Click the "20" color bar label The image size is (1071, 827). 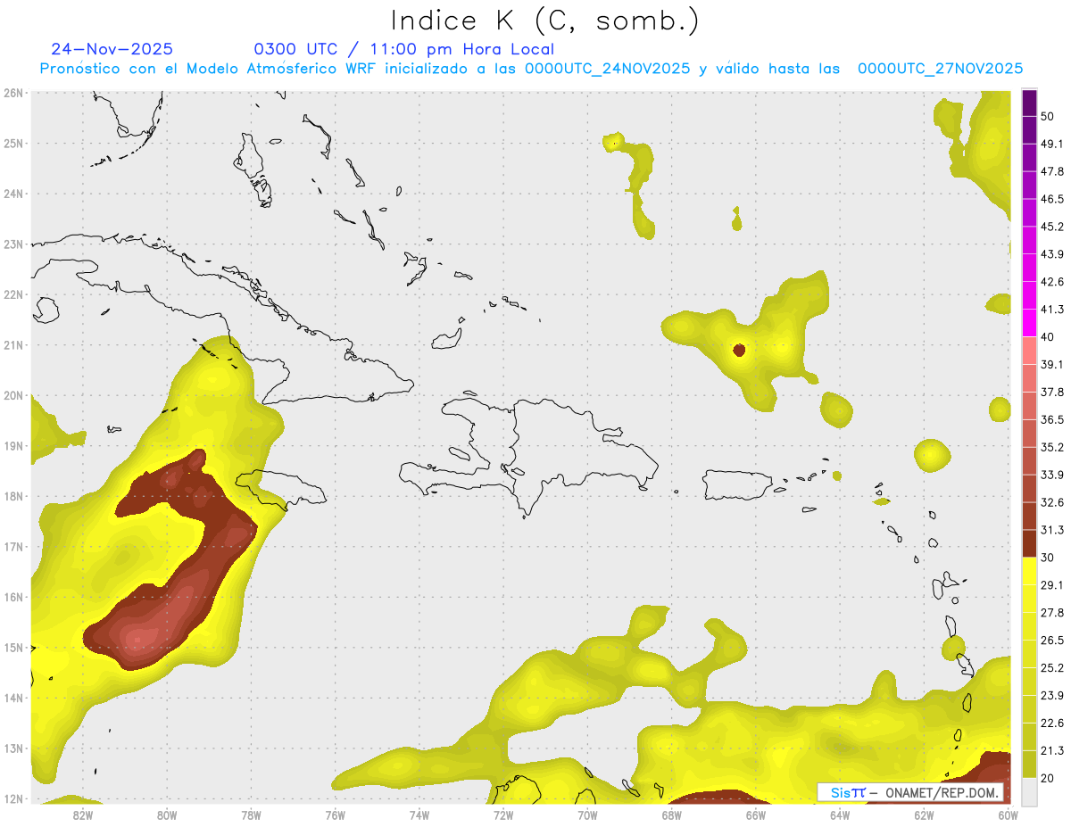tap(1047, 778)
